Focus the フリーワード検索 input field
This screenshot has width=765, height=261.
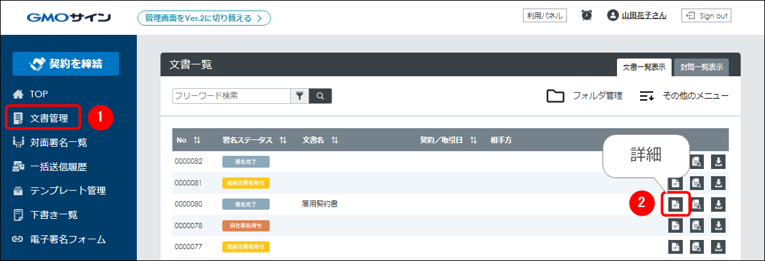coord(232,96)
